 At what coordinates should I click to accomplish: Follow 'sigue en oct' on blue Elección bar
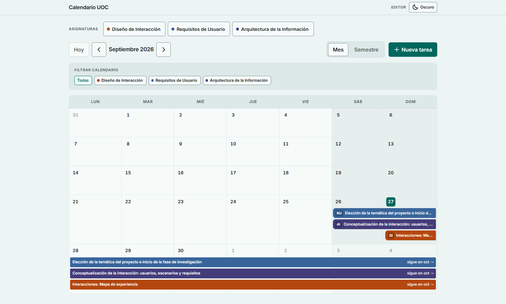pos(420,262)
